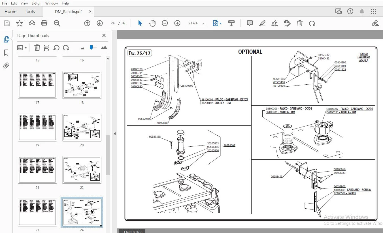Zoom out with the minus button
The width and height of the screenshot is (383, 233).
click(165, 23)
